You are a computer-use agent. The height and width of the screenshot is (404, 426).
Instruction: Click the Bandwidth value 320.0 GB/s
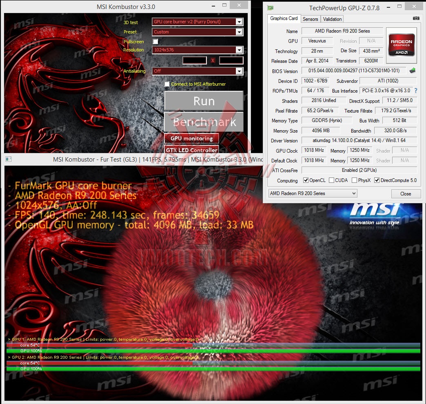coord(395,131)
